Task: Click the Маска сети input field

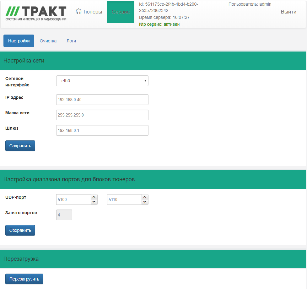Action: [102, 115]
